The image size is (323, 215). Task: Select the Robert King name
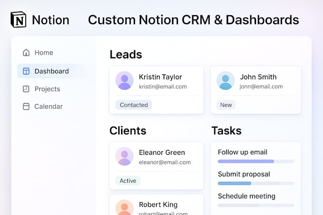[x=158, y=205]
